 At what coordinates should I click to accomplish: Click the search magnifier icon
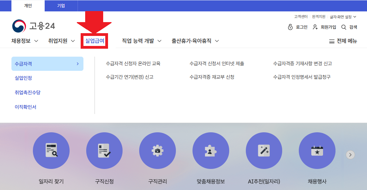pyautogui.click(x=343, y=27)
